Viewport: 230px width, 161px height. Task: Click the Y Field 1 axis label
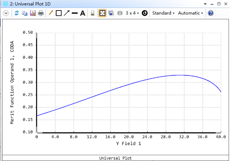129,144
